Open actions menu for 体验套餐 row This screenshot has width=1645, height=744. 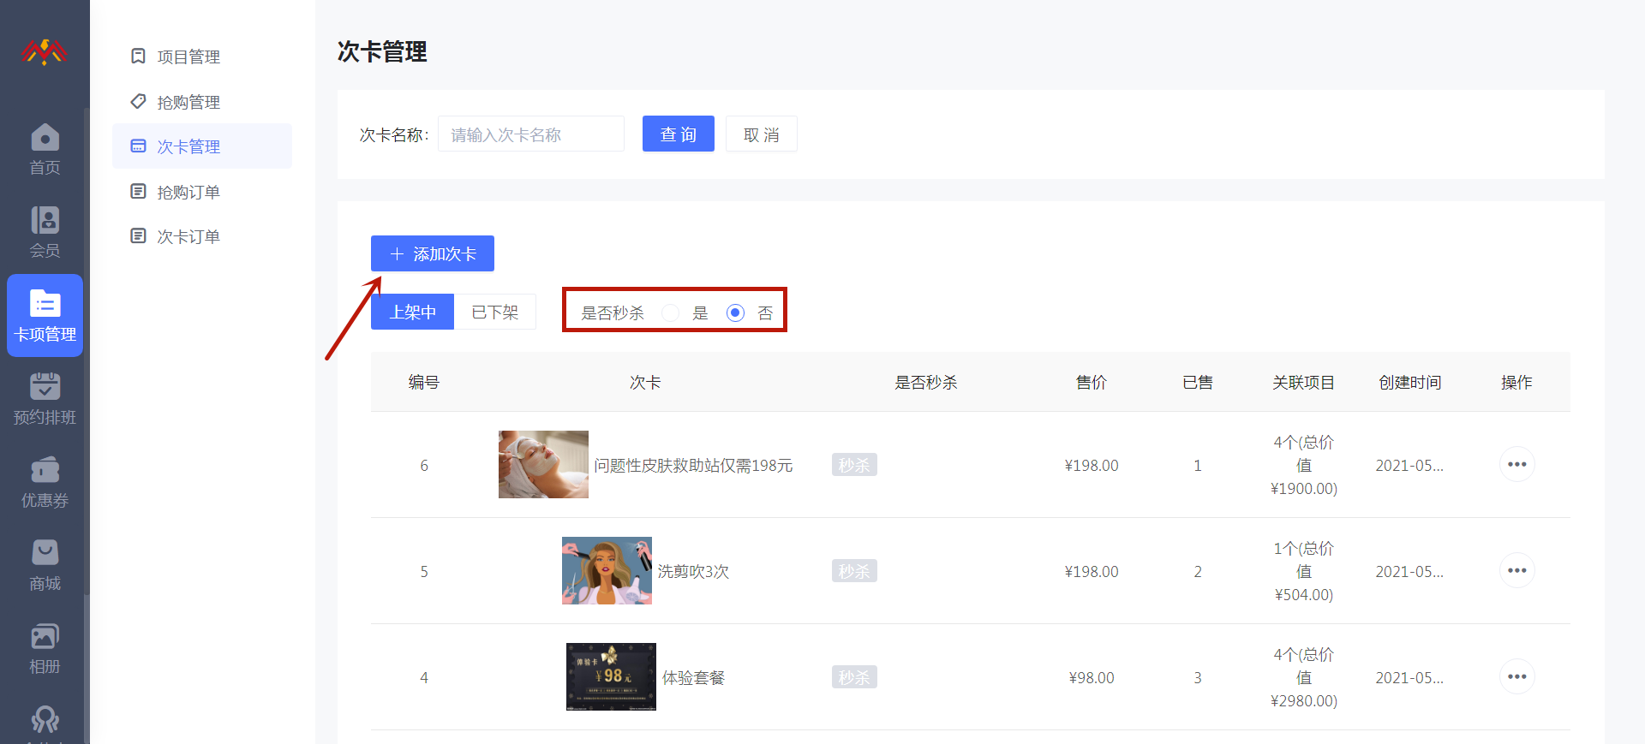tap(1516, 676)
